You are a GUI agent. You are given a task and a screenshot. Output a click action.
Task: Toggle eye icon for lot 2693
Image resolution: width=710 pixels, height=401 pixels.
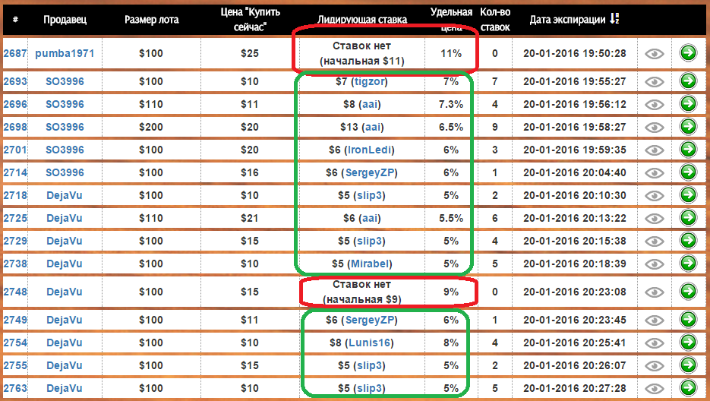click(x=655, y=81)
